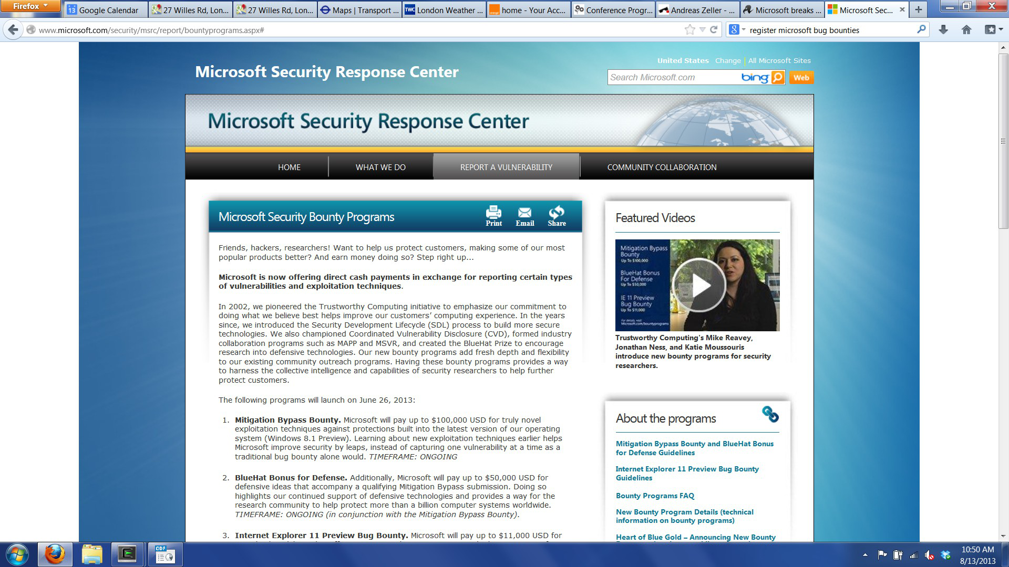
Task: Click the orange Web search button
Action: [x=801, y=78]
